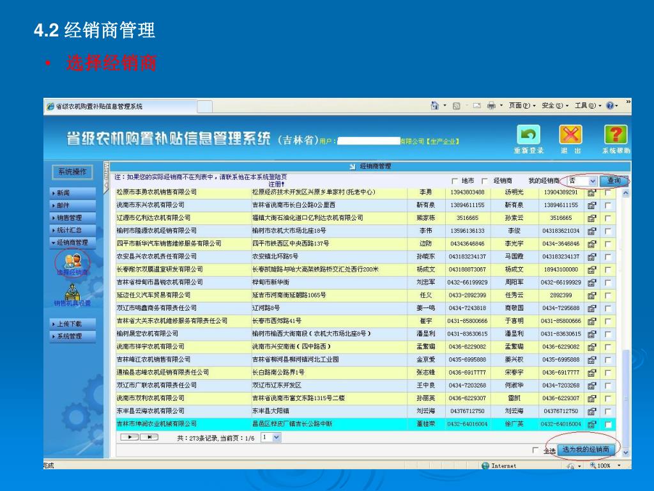
Task: Open detail icon for 农安县兴农农机有限责任公司
Action: pos(591,257)
